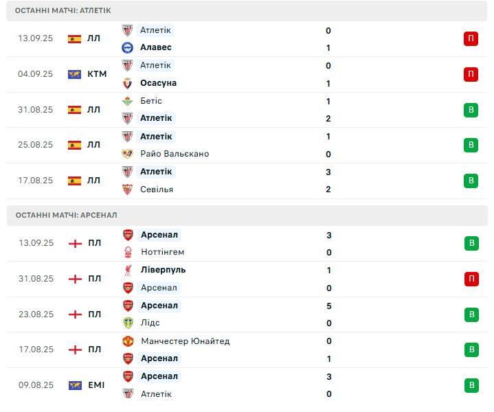494x412 pixels.
Task: Click the Осасуна club crest icon
Action: click(x=127, y=83)
